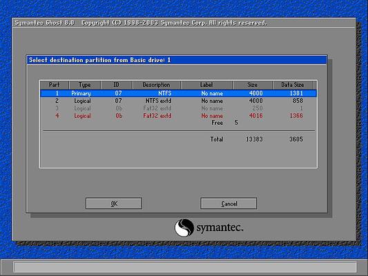
Task: Click the Description column header
Action: click(x=157, y=85)
